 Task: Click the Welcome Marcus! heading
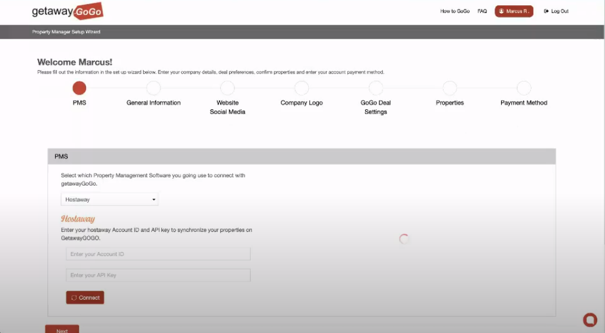(x=74, y=62)
